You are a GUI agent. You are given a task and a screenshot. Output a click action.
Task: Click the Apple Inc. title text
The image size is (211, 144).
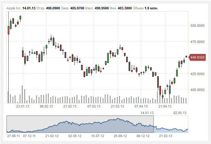tap(14, 8)
